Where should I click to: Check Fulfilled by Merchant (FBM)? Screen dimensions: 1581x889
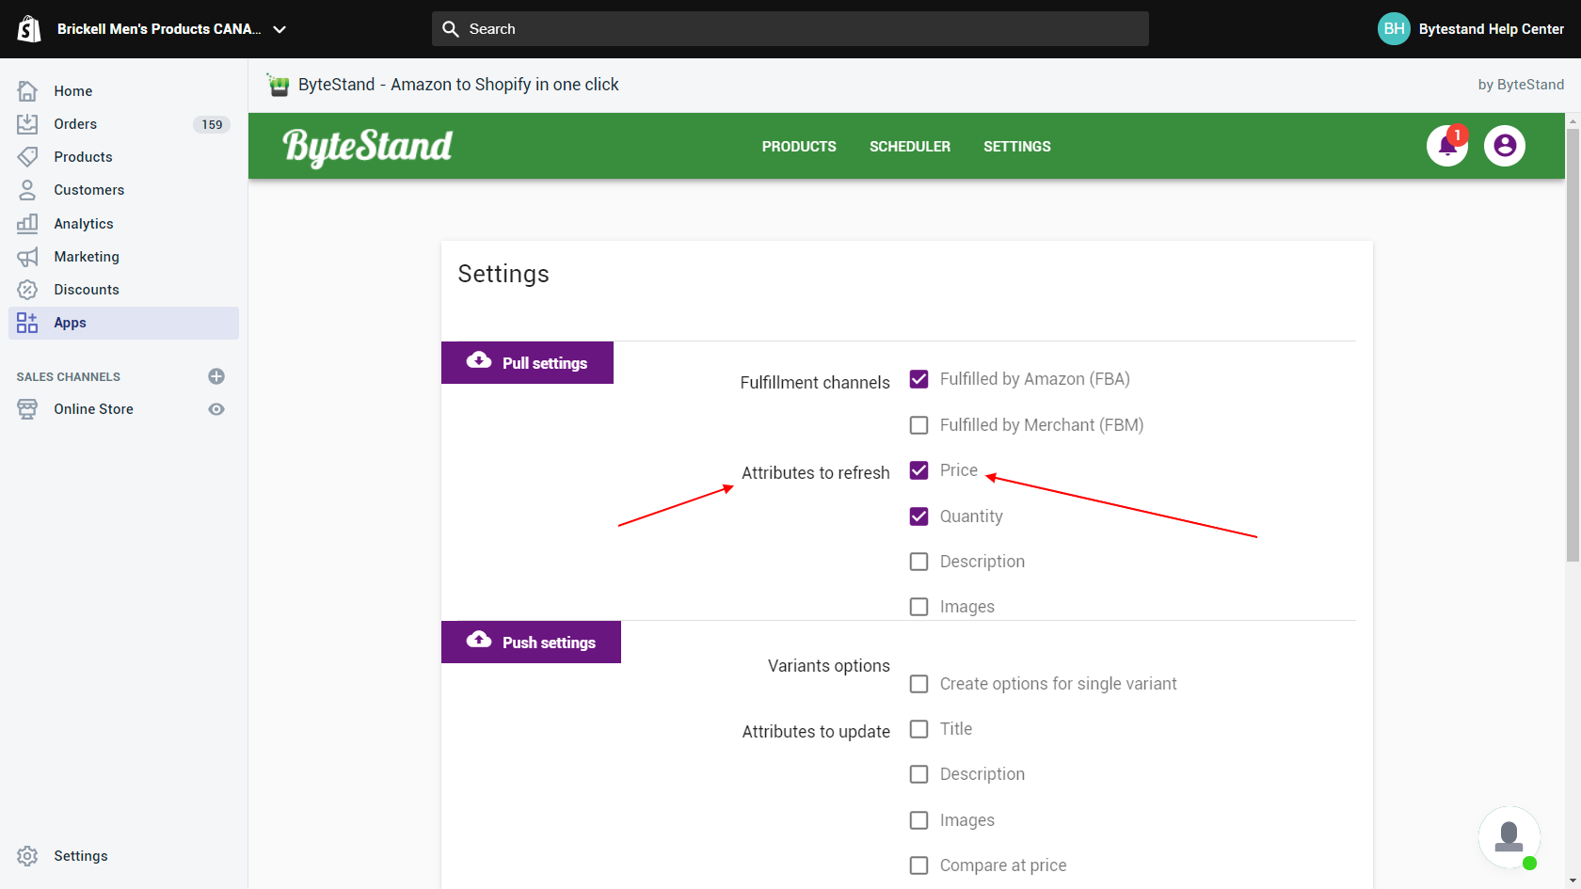919,425
